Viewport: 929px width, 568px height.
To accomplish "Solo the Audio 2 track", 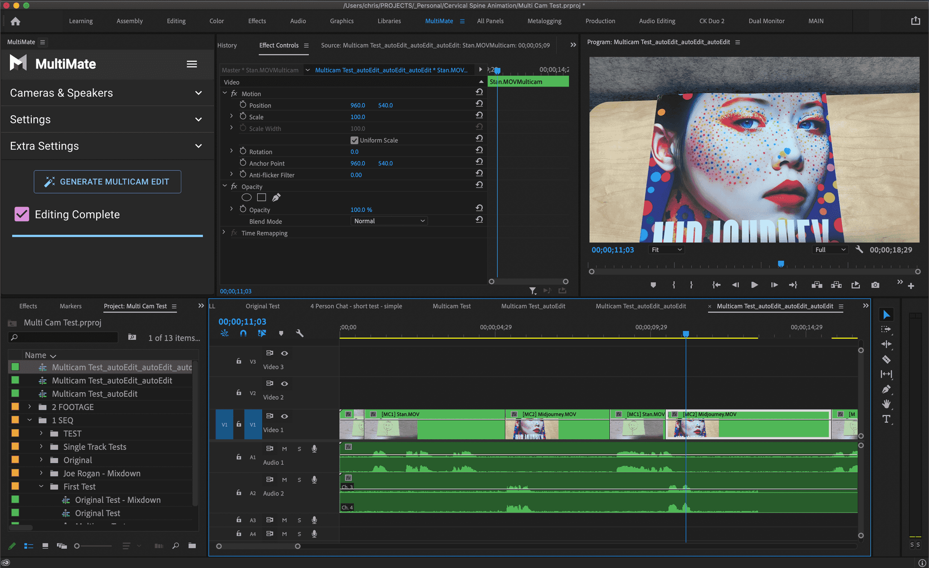I will pos(299,480).
